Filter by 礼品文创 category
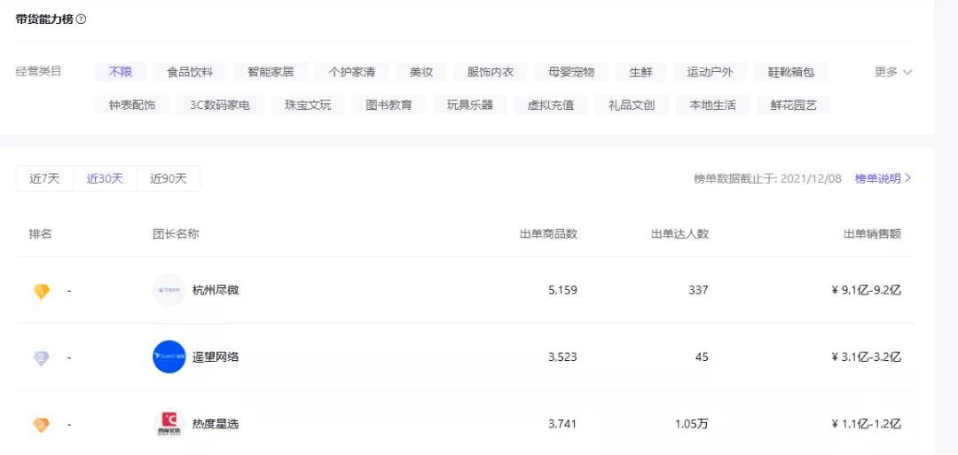The image size is (958, 455). point(632,105)
